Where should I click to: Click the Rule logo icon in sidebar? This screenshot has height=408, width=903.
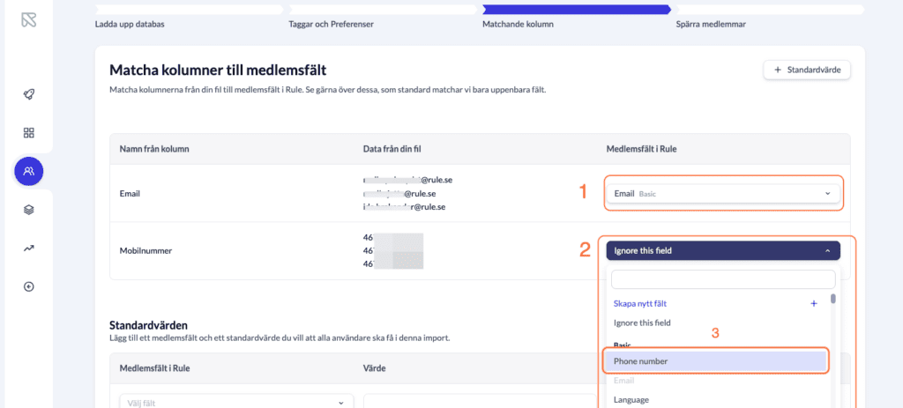pyautogui.click(x=28, y=19)
